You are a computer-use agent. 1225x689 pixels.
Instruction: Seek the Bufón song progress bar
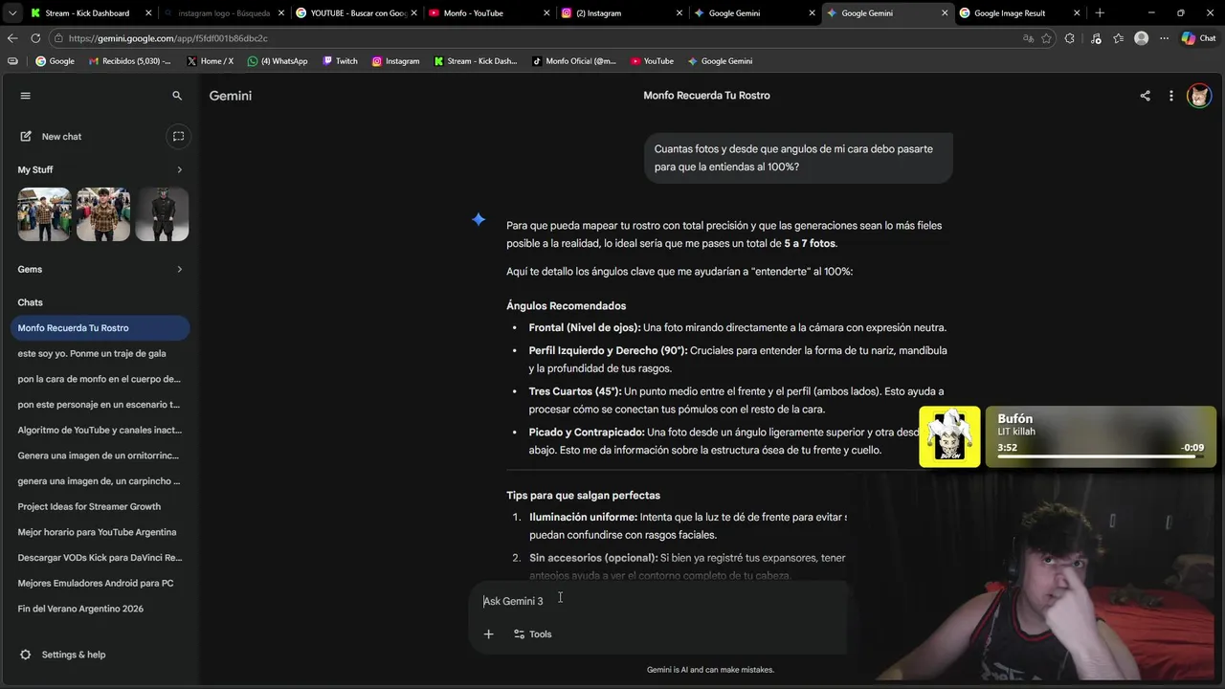tap(1101, 456)
